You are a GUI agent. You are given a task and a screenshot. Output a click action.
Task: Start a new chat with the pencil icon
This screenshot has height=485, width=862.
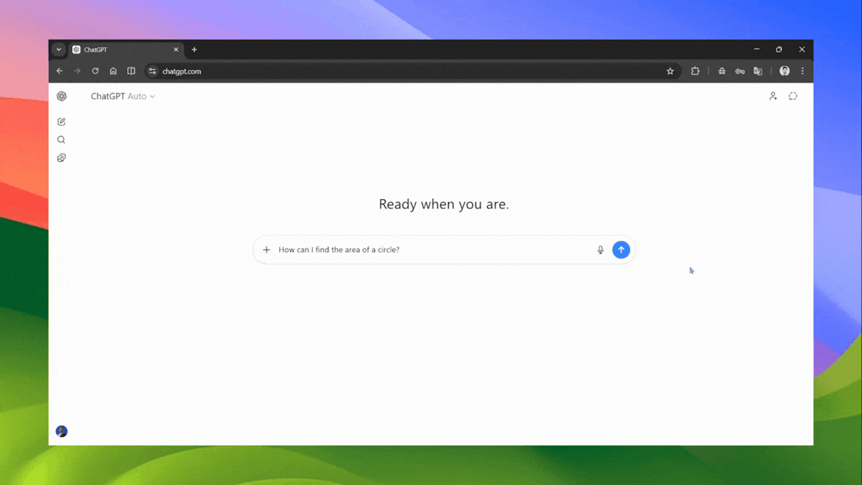coord(61,121)
